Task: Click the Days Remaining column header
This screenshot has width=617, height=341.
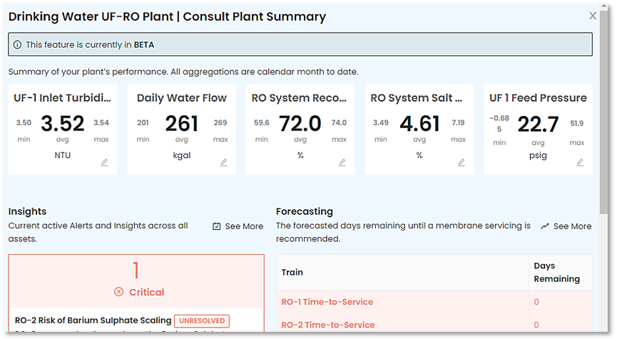Action: coord(556,273)
